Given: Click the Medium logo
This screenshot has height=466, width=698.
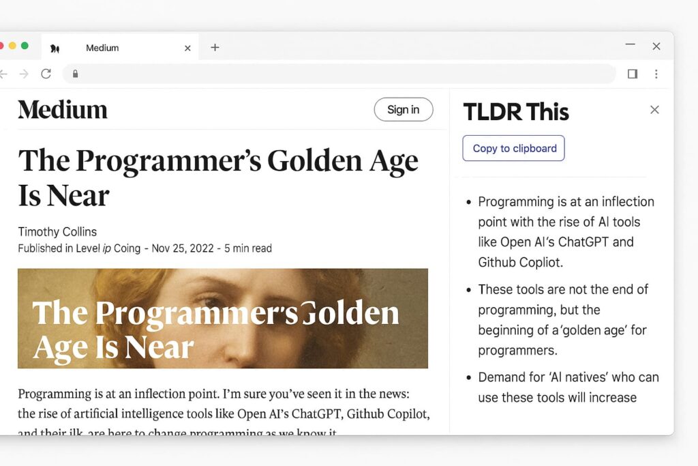Looking at the screenshot, I should [63, 110].
